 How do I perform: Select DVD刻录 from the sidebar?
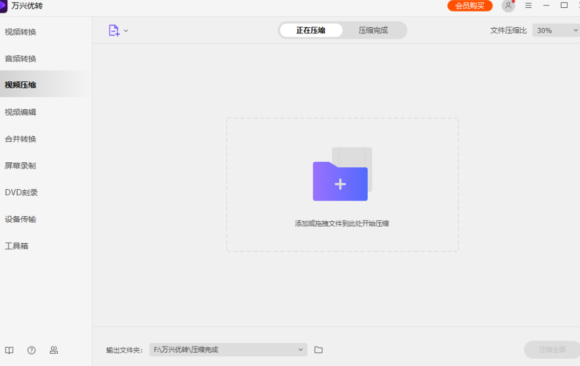coord(21,193)
